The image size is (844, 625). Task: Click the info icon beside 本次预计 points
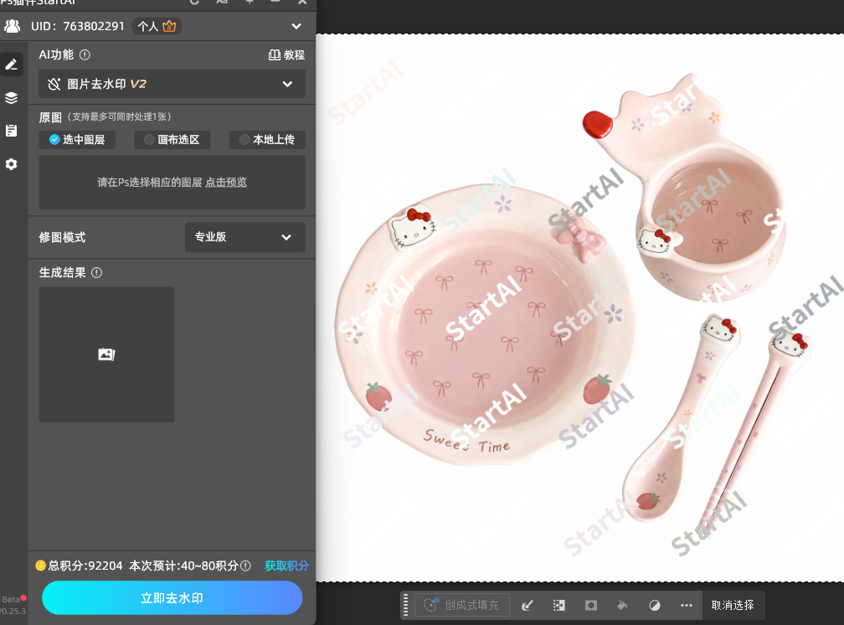245,566
